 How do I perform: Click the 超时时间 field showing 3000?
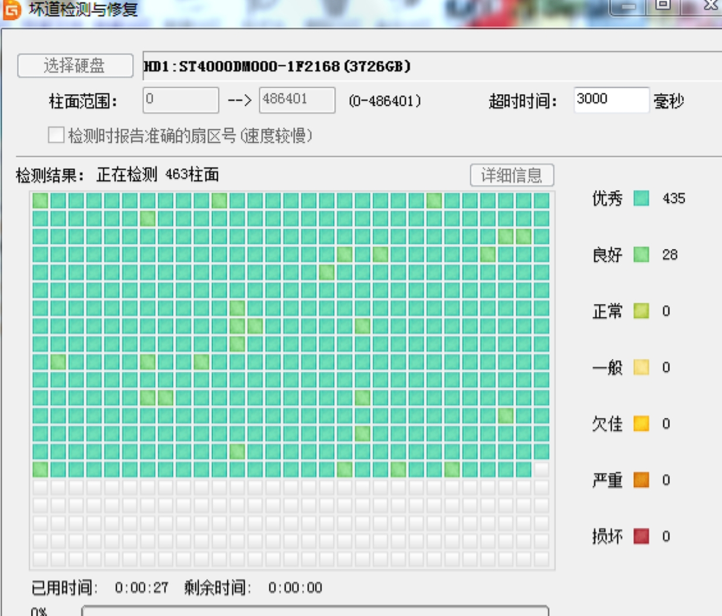[x=610, y=100]
